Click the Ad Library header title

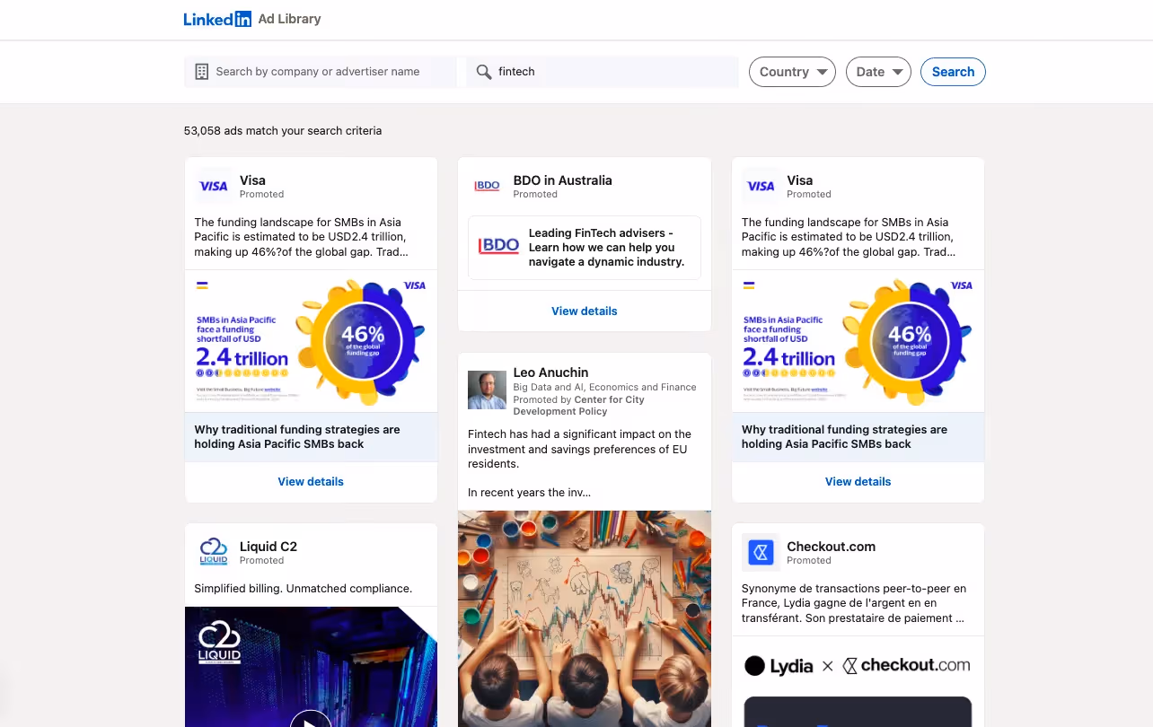tap(289, 19)
